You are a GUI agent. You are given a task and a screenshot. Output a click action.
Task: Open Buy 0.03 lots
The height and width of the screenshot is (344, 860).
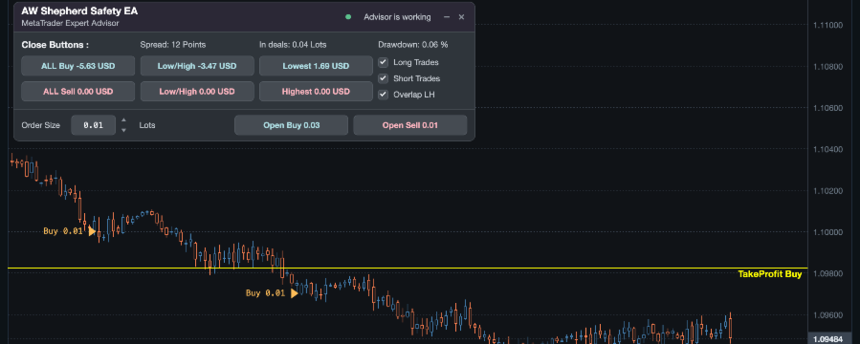click(x=291, y=125)
